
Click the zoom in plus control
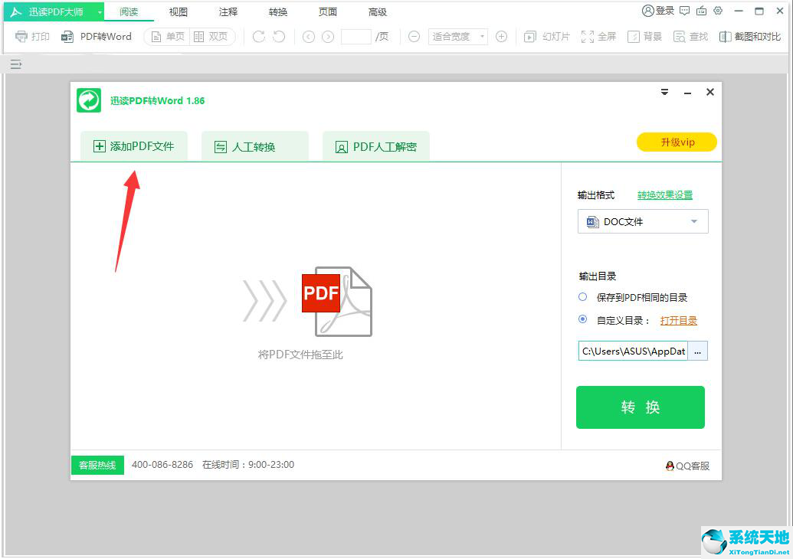click(x=501, y=36)
